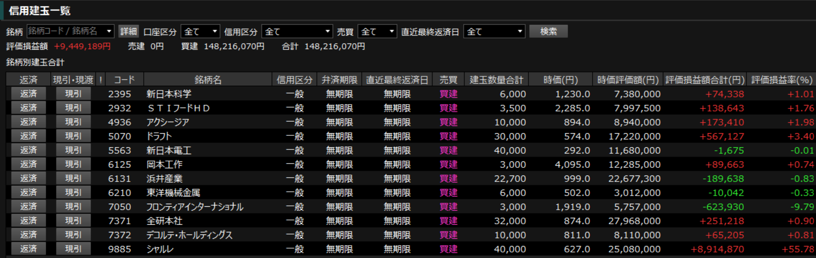Viewport: 816px width, 258px height.
Task: Click 現引 for 東洋機械金属
Action: (73, 192)
